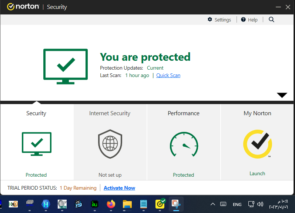Click the My Norton yellow checkmark icon
Image resolution: width=295 pixels, height=213 pixels.
pos(258,144)
